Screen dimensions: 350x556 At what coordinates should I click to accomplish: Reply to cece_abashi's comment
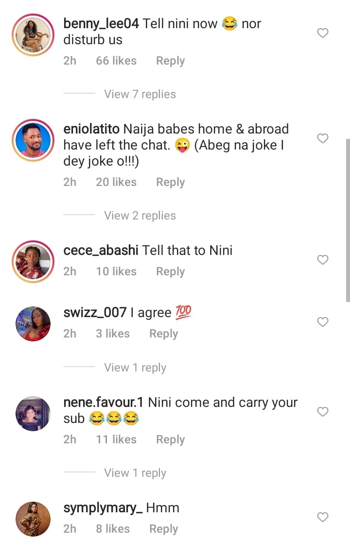click(x=170, y=272)
